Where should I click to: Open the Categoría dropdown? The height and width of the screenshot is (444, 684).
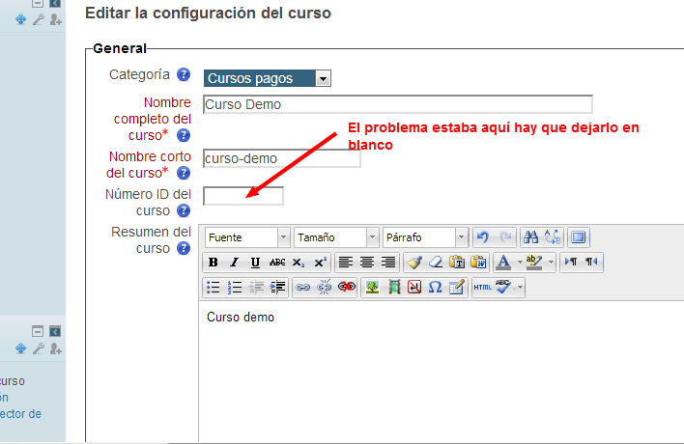(267, 78)
